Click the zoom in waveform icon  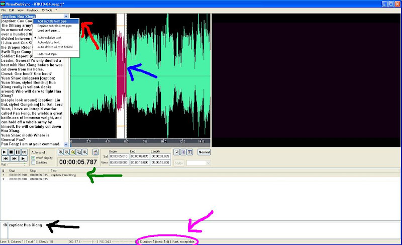(x=61, y=152)
